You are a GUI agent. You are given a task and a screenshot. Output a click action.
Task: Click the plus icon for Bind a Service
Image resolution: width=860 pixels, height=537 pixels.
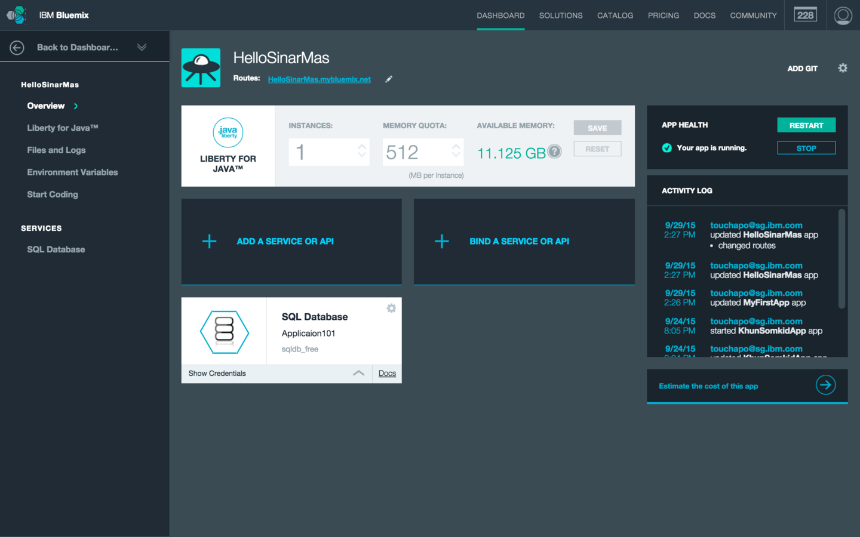[x=442, y=241]
